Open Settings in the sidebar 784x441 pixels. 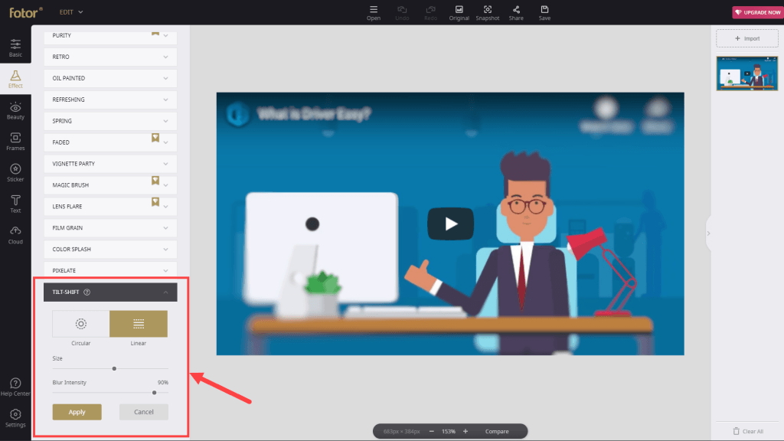tap(15, 418)
